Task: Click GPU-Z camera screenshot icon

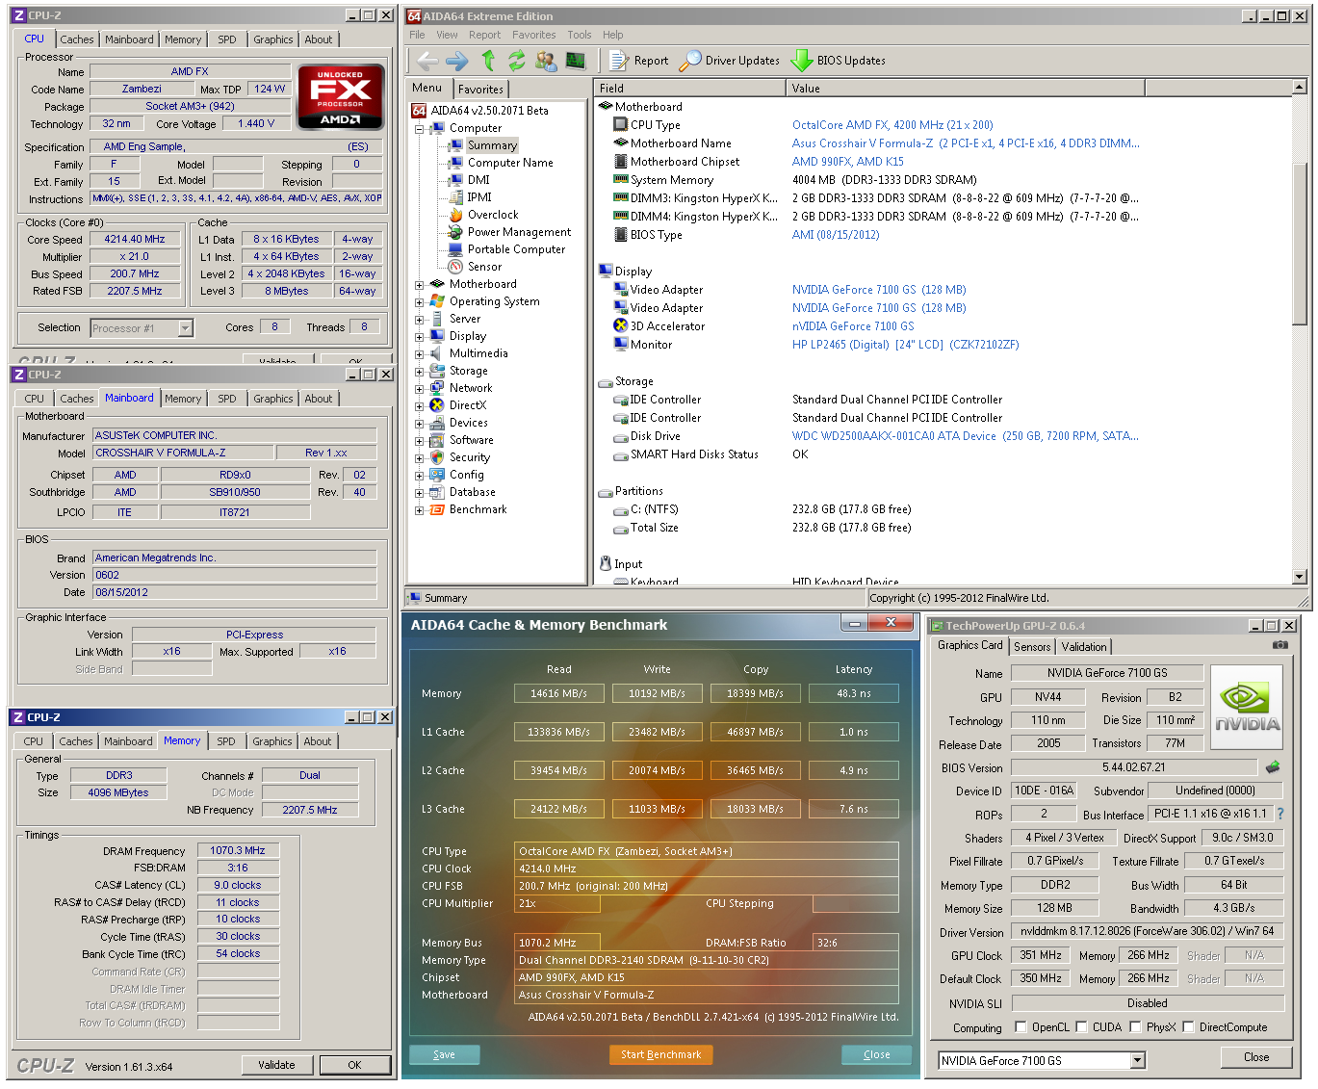Action: click(1279, 645)
